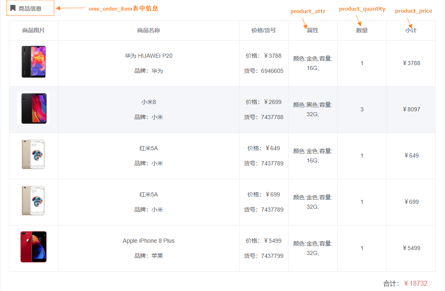
Task: Click the 数量 column header
Action: point(362,30)
